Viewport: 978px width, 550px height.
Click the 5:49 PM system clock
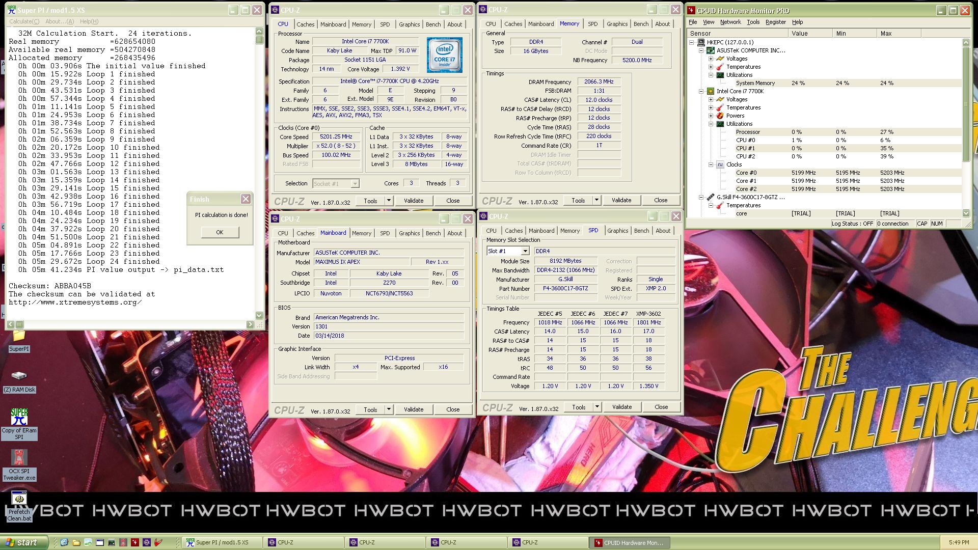[x=959, y=543]
